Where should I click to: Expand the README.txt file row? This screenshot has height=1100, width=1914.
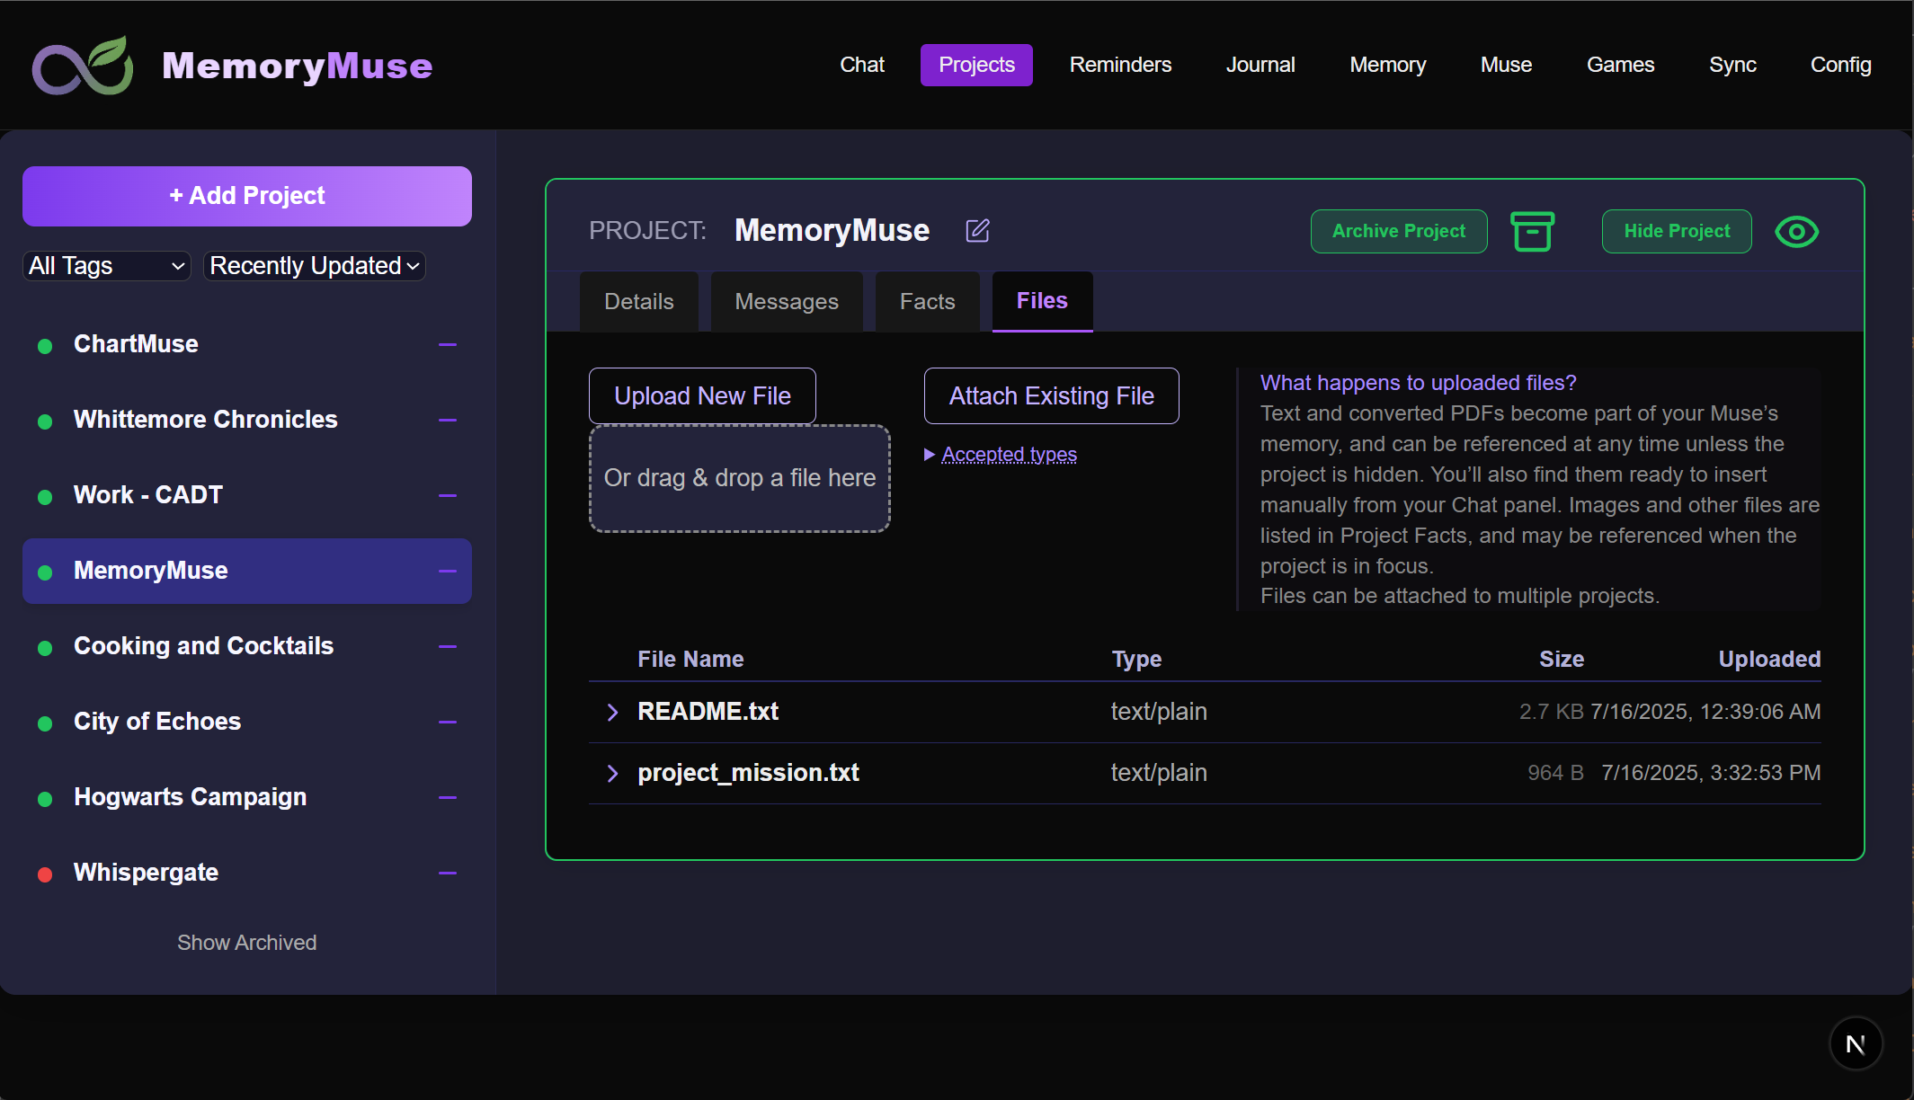pyautogui.click(x=613, y=711)
